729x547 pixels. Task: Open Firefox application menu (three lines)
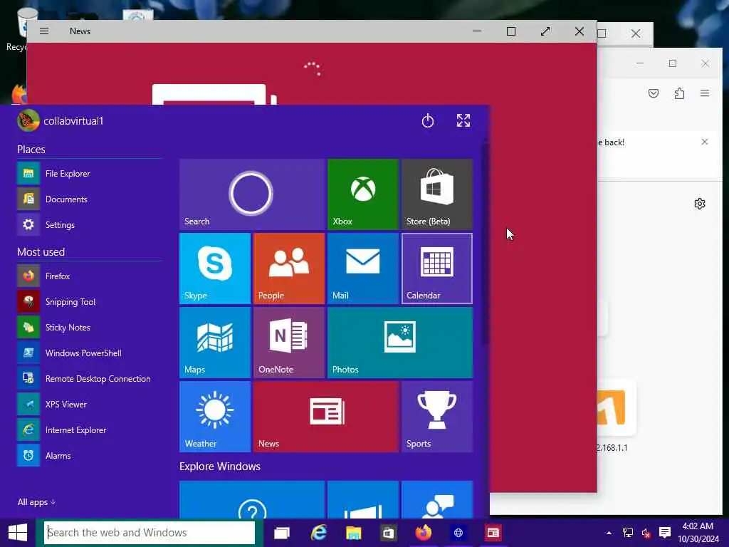tap(705, 93)
